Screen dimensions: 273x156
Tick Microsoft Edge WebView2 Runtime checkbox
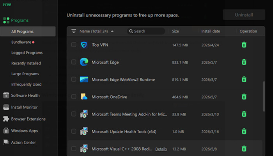click(x=74, y=80)
